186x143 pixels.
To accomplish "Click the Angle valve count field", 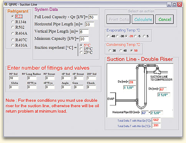I will (66, 87).
